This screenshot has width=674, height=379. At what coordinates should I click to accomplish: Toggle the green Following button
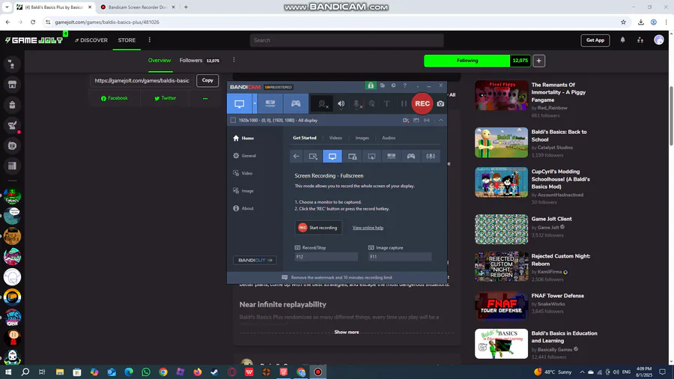(467, 61)
